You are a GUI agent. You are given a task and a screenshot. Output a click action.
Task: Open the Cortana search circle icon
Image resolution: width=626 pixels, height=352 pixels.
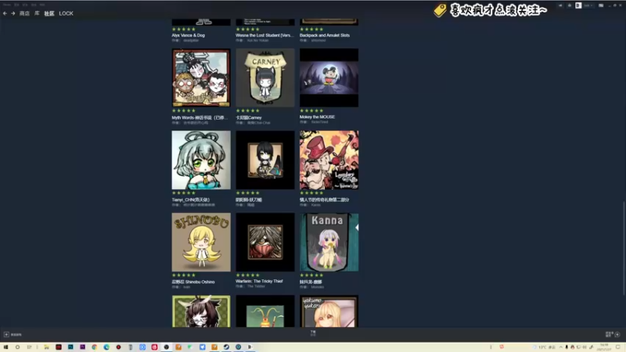point(17,347)
